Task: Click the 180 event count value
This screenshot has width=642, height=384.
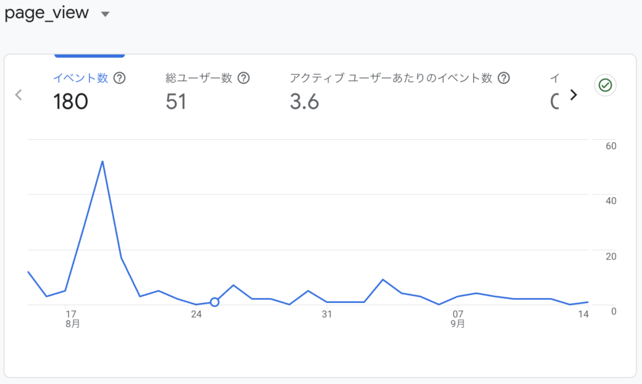Action: (70, 101)
